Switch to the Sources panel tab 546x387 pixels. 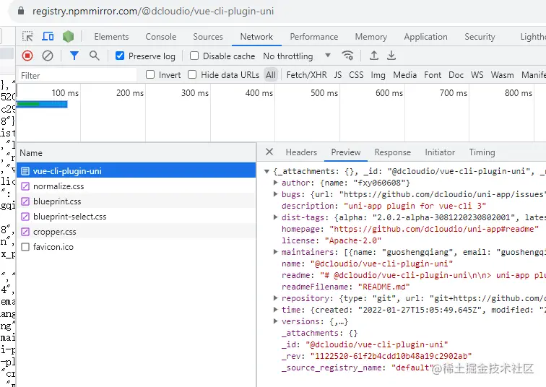click(x=208, y=37)
